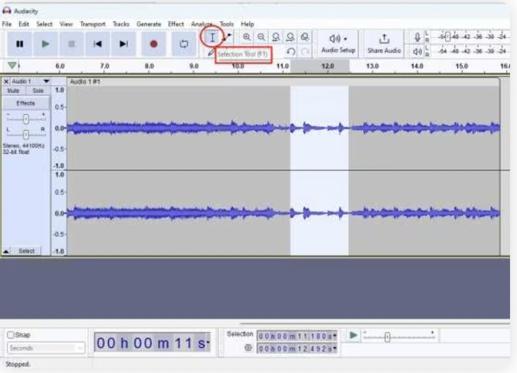Open the Select menu
The width and height of the screenshot is (517, 373).
44,24
